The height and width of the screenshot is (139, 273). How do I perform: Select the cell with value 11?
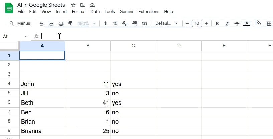[88, 84]
